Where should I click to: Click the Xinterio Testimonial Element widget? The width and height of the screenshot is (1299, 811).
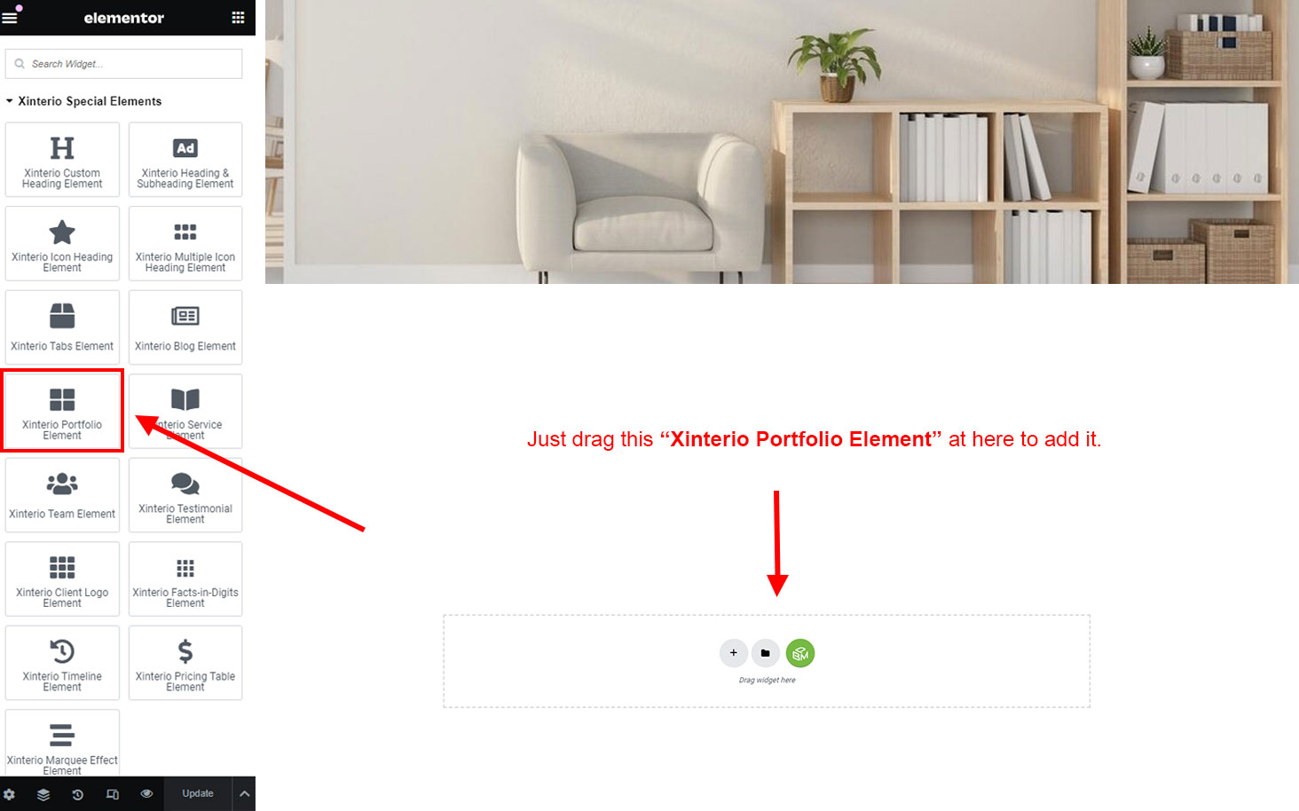pos(185,495)
